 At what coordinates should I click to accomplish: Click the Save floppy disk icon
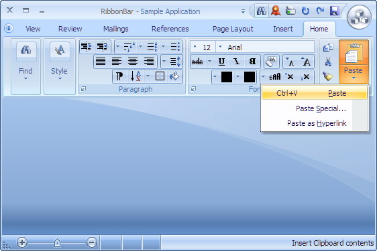tap(335, 11)
